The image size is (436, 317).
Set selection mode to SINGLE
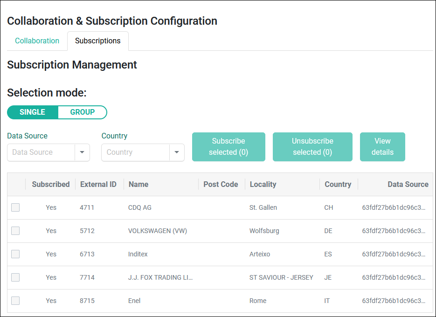click(33, 112)
